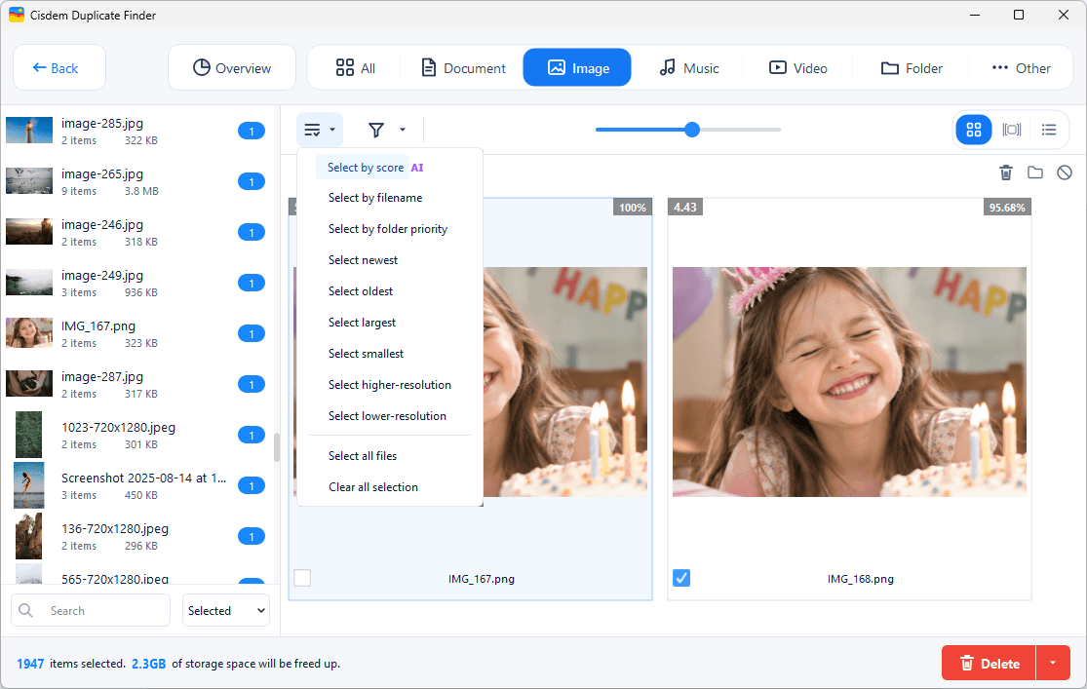Viewport: 1087px width, 689px height.
Task: Click the filter funnel icon
Action: pyautogui.click(x=375, y=130)
